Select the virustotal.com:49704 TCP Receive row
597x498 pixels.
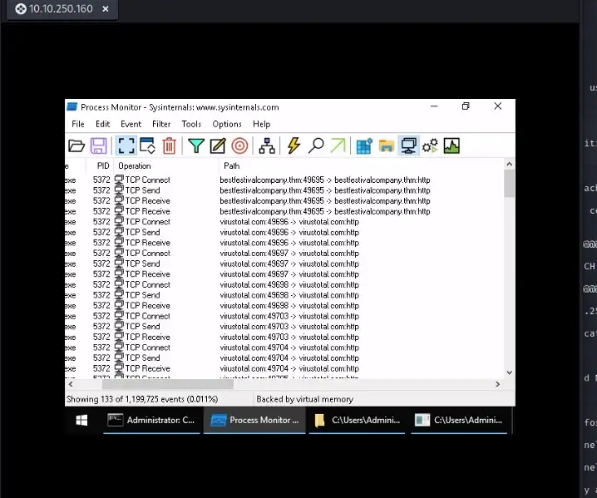click(x=284, y=368)
